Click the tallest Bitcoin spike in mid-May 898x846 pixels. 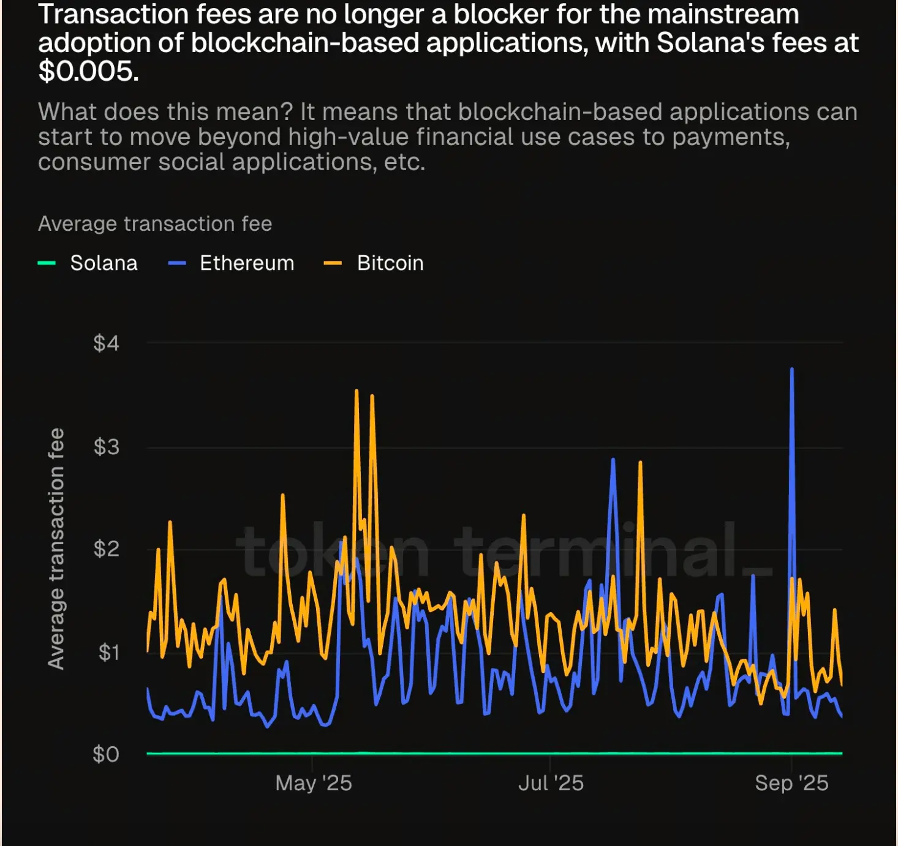pos(357,391)
